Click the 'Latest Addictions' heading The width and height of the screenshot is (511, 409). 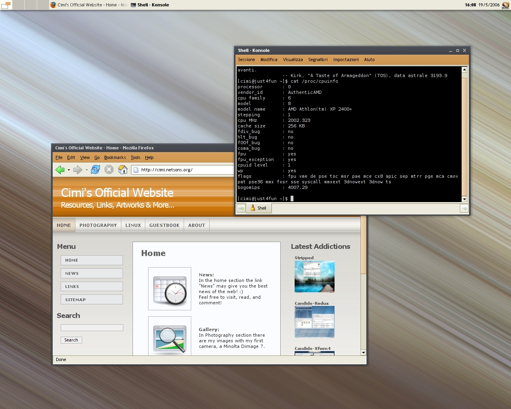click(x=321, y=246)
